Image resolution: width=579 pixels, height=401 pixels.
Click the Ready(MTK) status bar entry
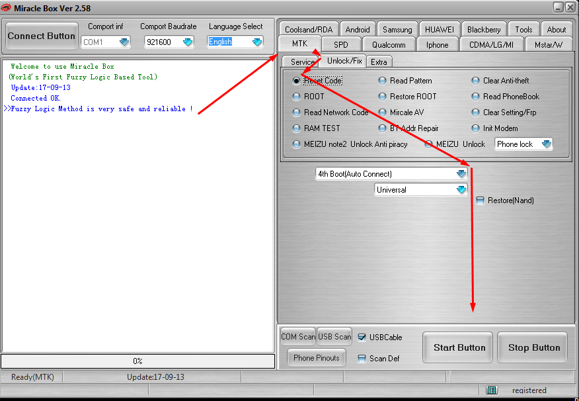pyautogui.click(x=32, y=377)
